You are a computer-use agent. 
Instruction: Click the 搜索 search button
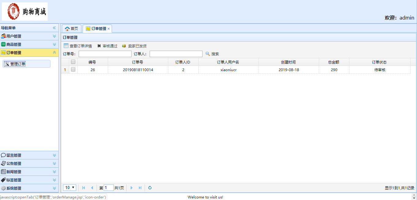point(212,54)
